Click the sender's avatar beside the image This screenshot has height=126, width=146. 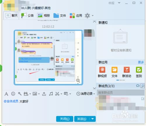(89, 33)
